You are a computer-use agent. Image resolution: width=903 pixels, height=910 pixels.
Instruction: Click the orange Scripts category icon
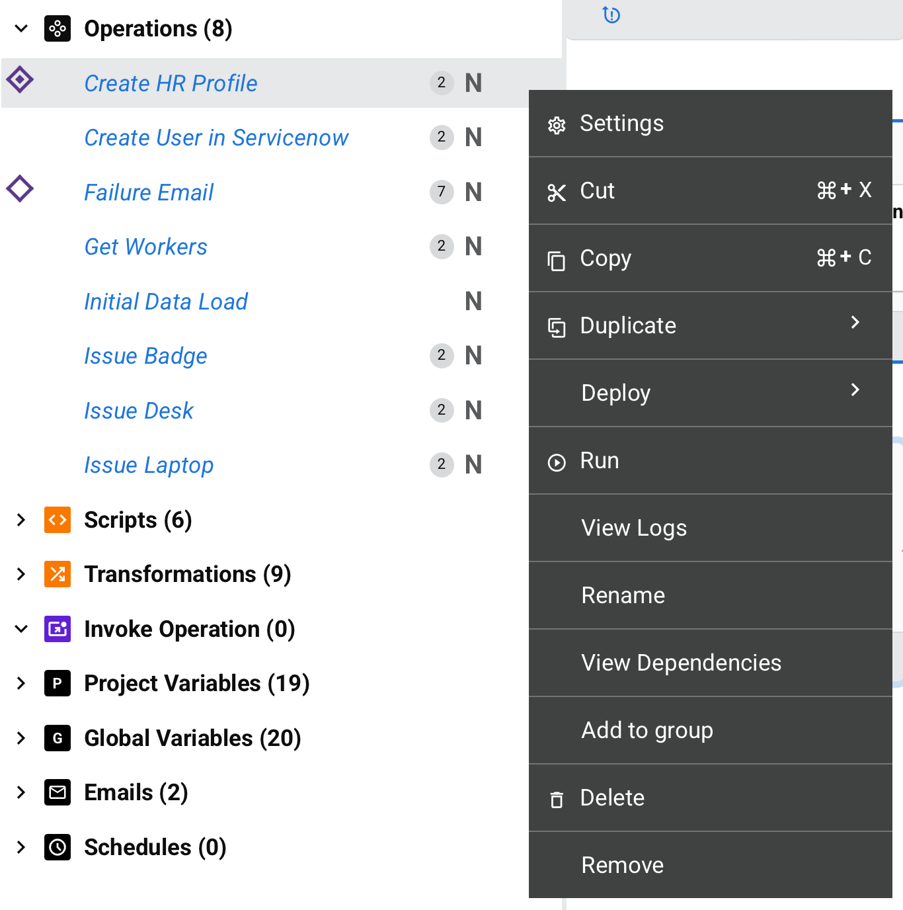[58, 520]
